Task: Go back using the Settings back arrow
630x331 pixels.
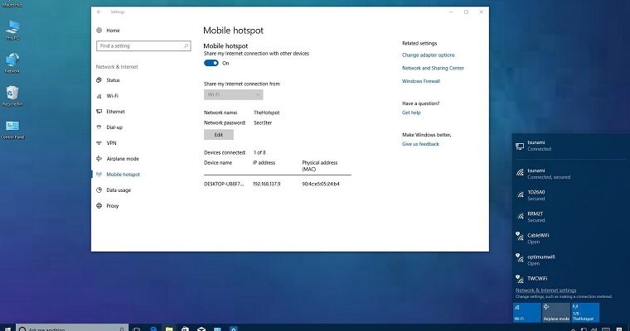Action: [x=99, y=12]
